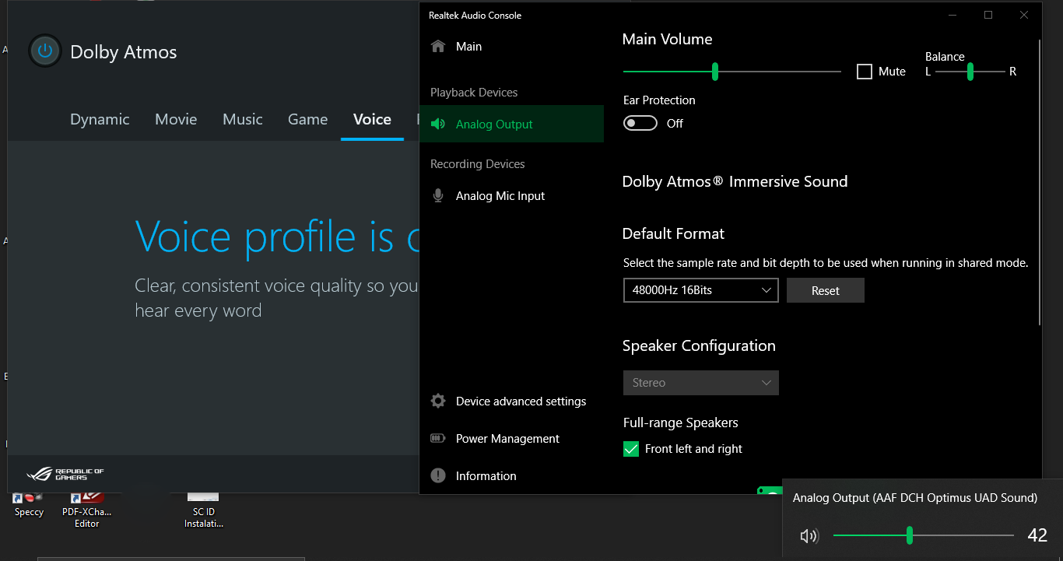Switch to the Movie profile tab

pyautogui.click(x=176, y=119)
